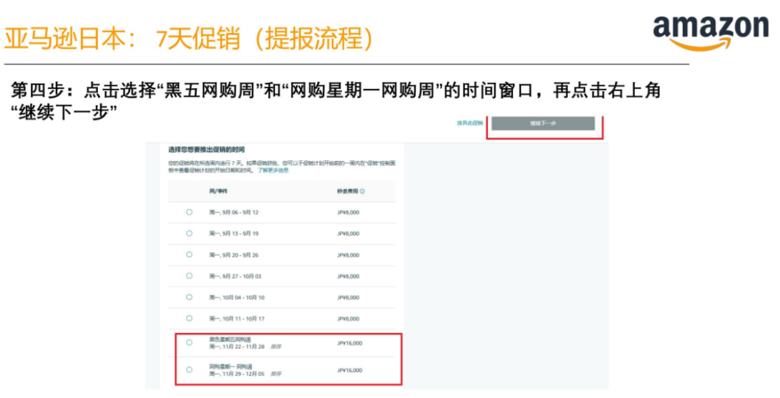The height and width of the screenshot is (398, 780).
Task: Click the 放弃此促销 link
Action: coord(470,123)
